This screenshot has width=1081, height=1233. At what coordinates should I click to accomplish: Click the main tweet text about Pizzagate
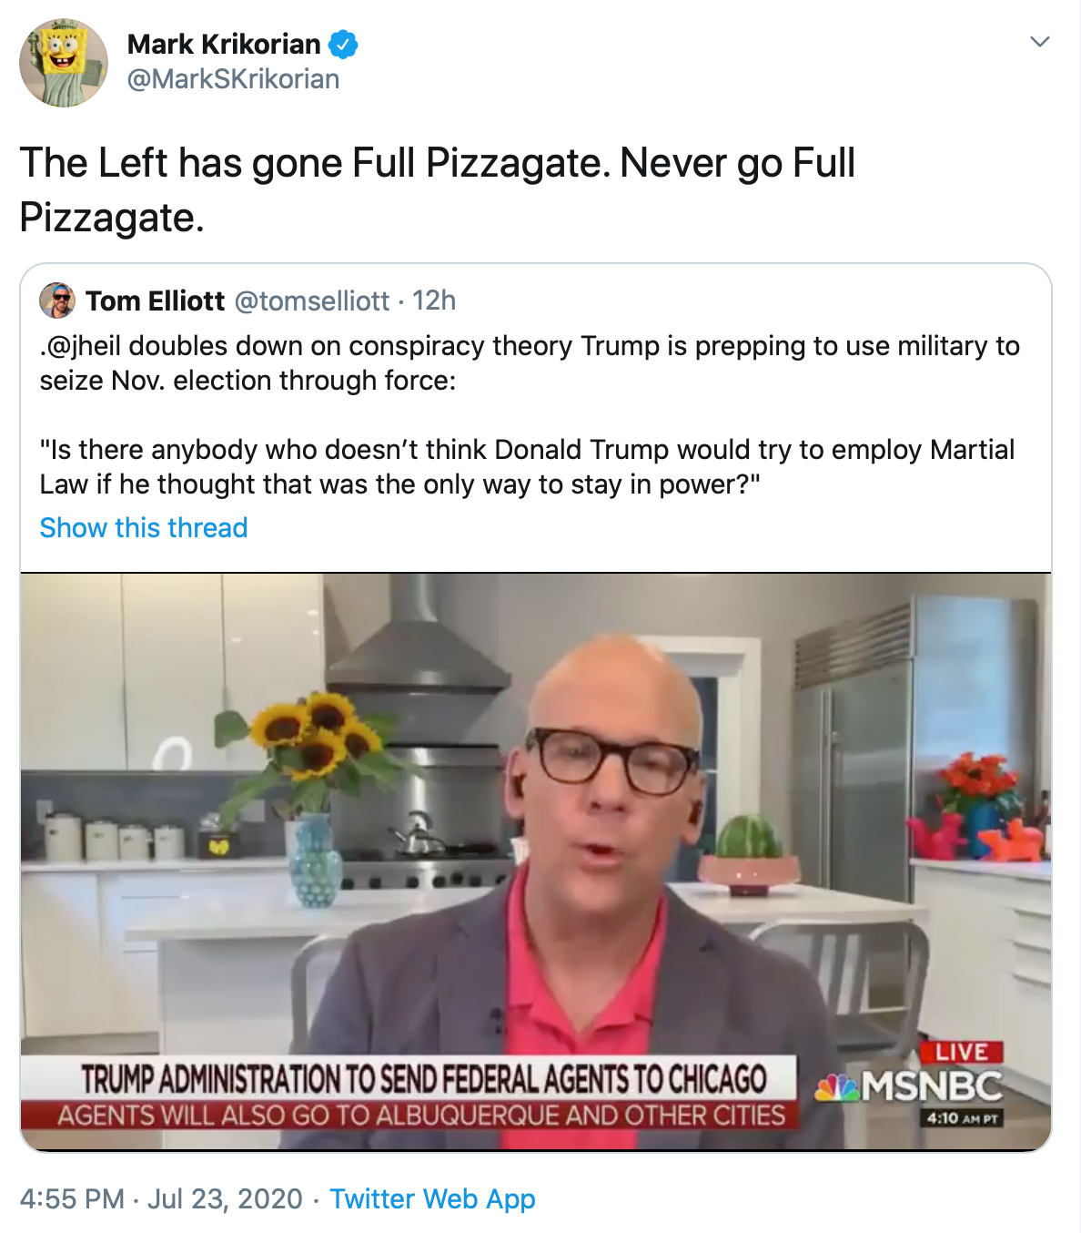click(x=438, y=189)
